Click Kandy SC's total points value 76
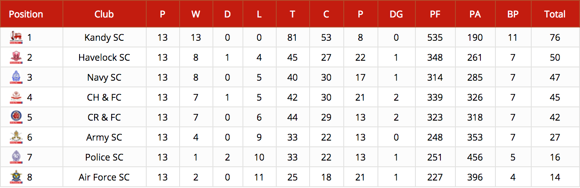 (x=555, y=37)
